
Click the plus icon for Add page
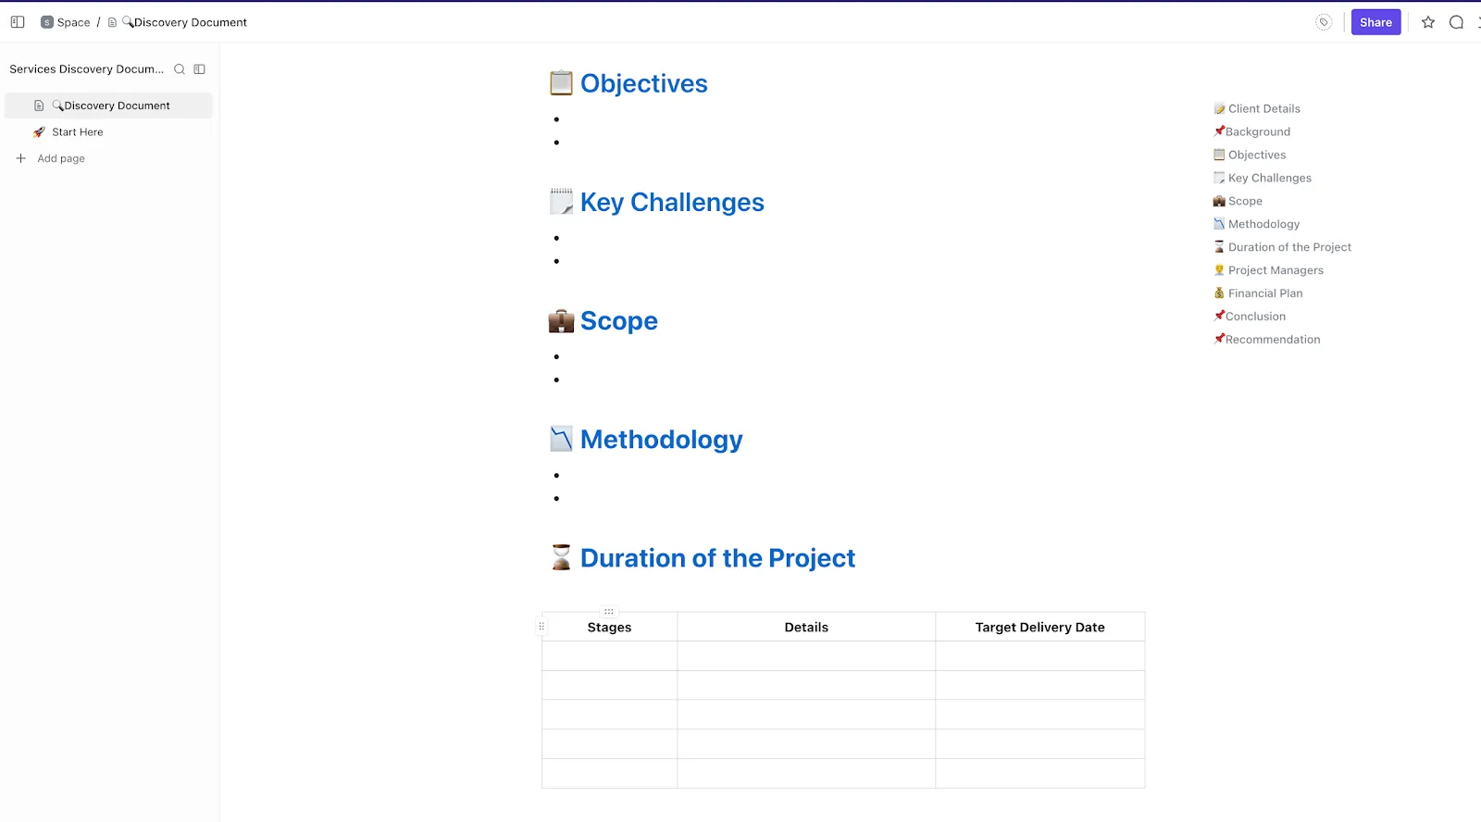(20, 158)
